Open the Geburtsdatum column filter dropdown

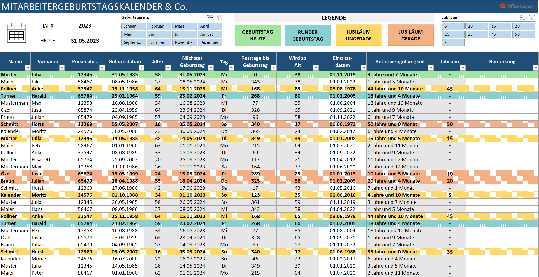pos(141,68)
